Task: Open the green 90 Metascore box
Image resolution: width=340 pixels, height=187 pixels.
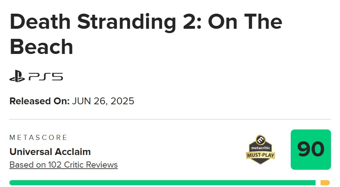Action: tap(311, 150)
